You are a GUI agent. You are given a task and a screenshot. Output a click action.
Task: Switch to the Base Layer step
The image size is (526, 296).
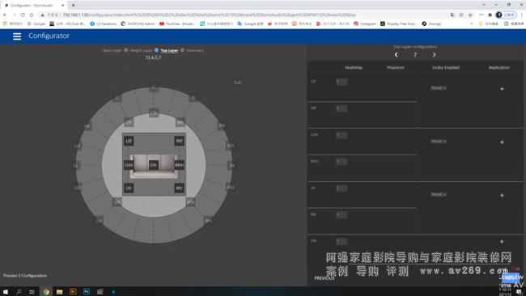coord(112,50)
